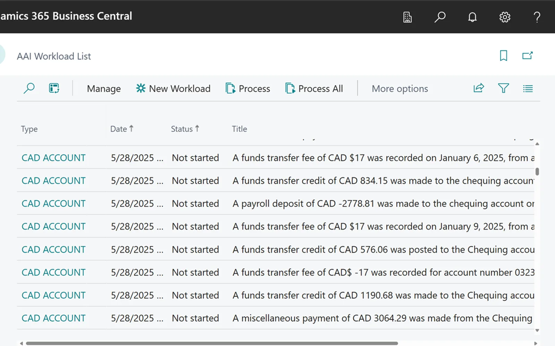The image size is (555, 346).
Task: Click the Process action
Action: (x=248, y=89)
